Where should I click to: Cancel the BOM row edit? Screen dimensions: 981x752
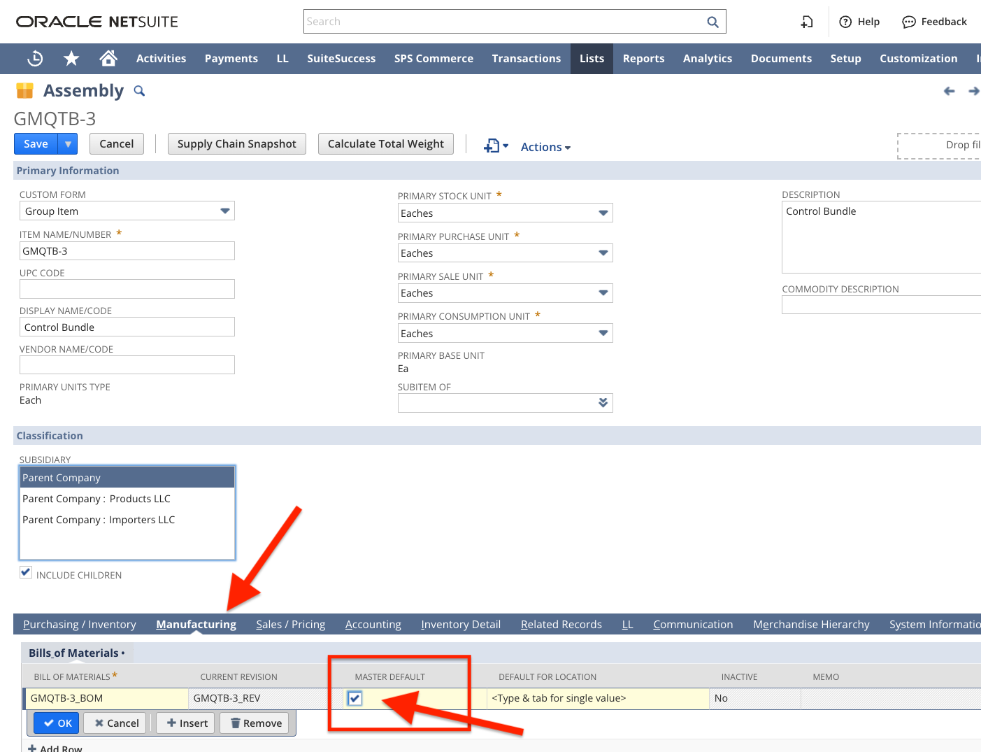click(x=116, y=723)
